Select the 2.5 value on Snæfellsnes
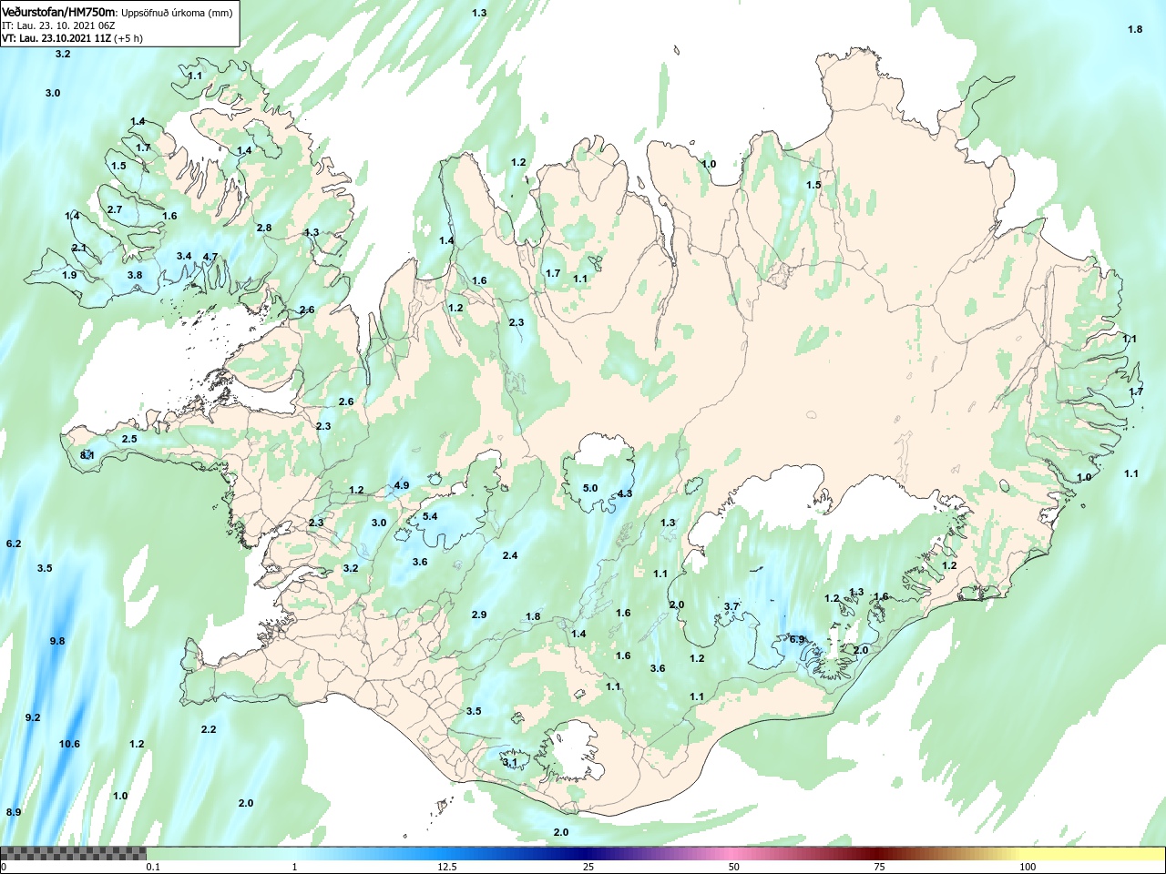This screenshot has height=874, width=1166. tap(129, 439)
